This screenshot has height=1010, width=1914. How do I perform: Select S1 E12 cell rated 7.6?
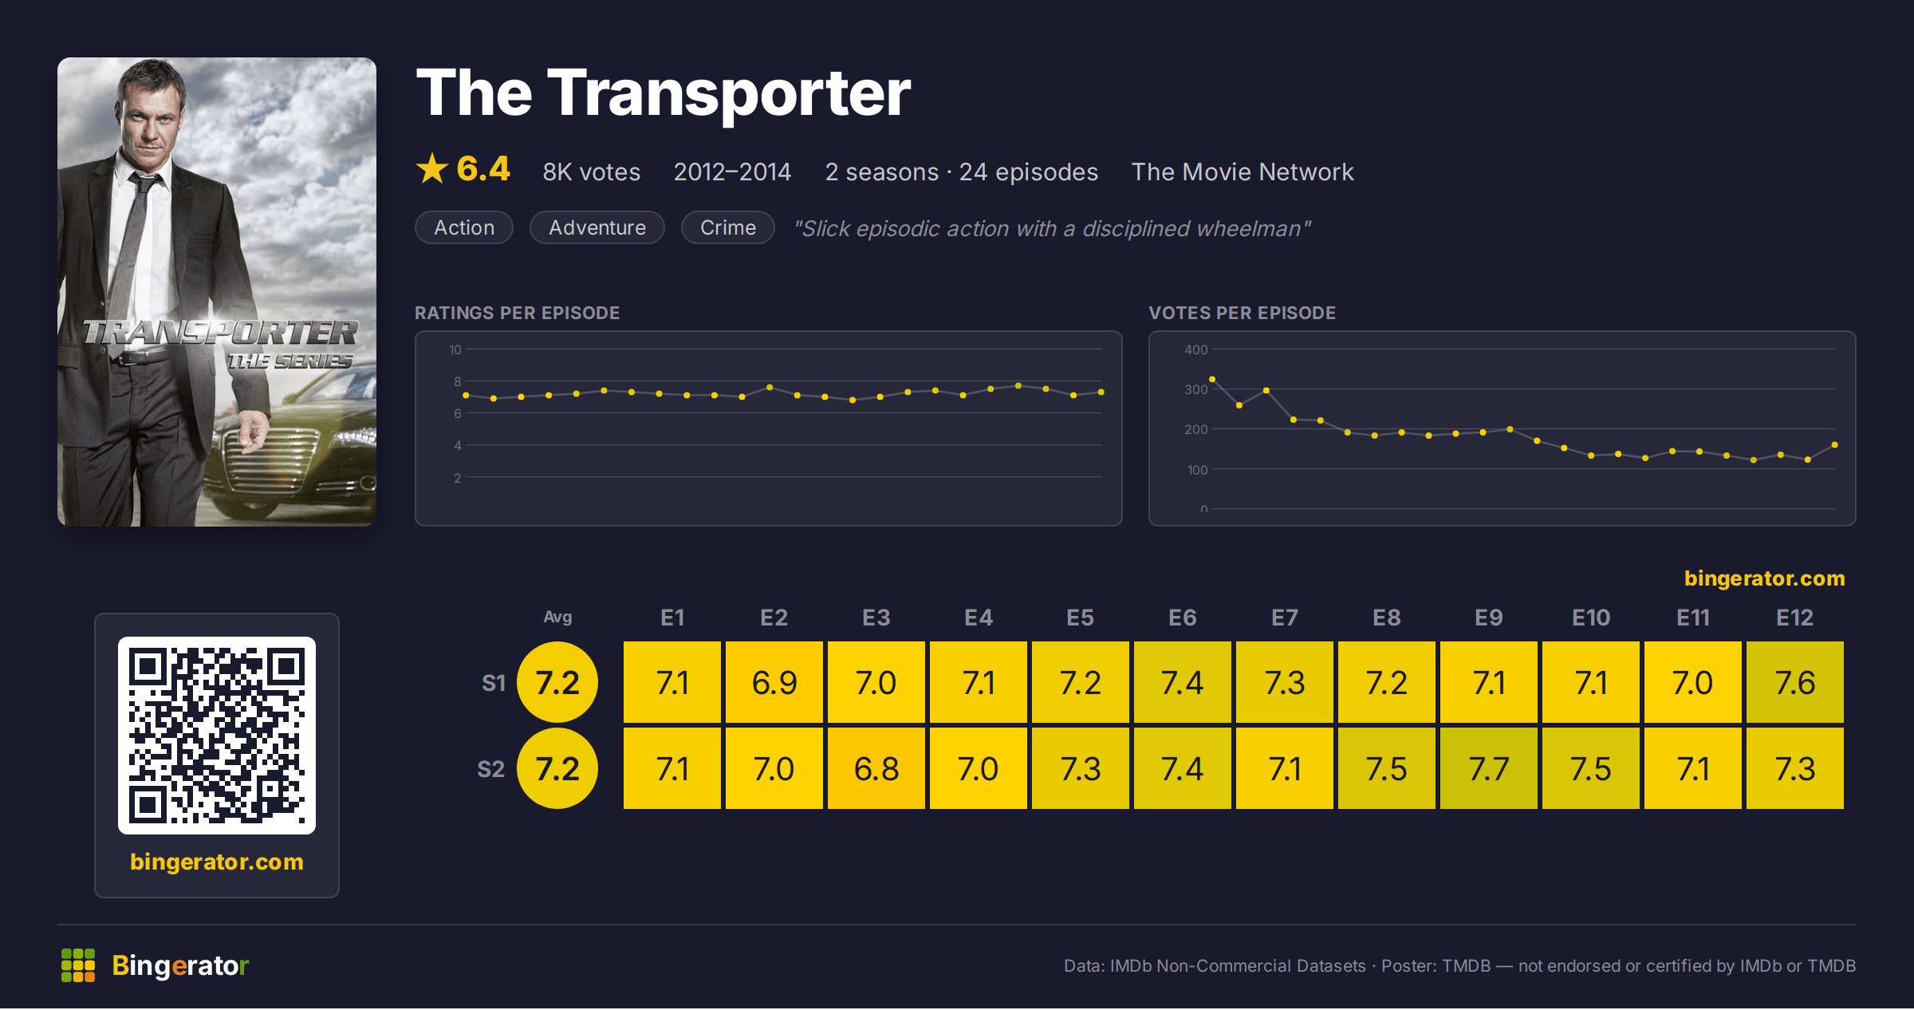[x=1795, y=682]
